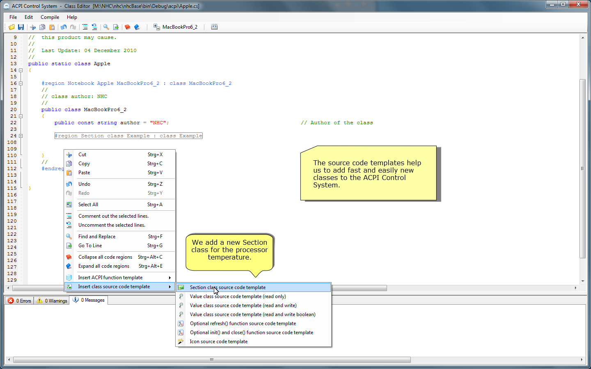Click the Comment out lines toolbar icon
Image resolution: width=591 pixels, height=369 pixels.
click(85, 27)
